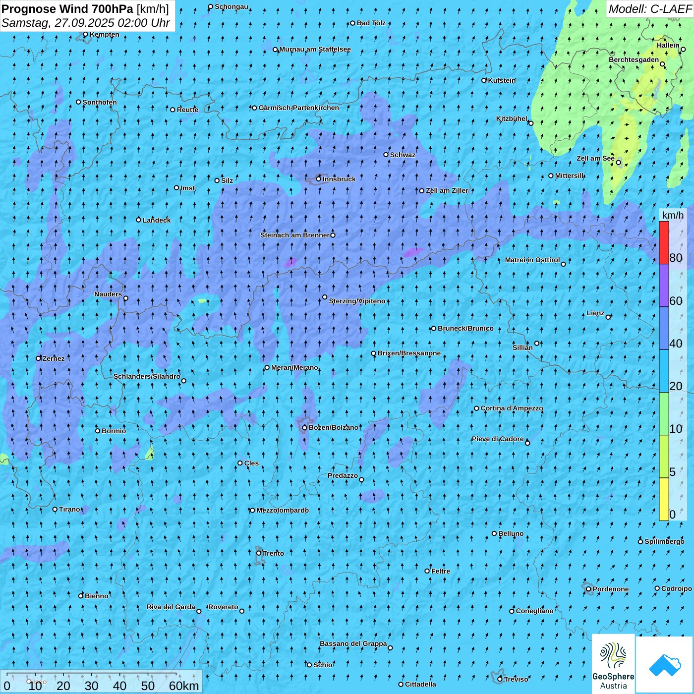This screenshot has height=694, width=694.
Task: Click the 'Treviso' label
Action: 516,679
